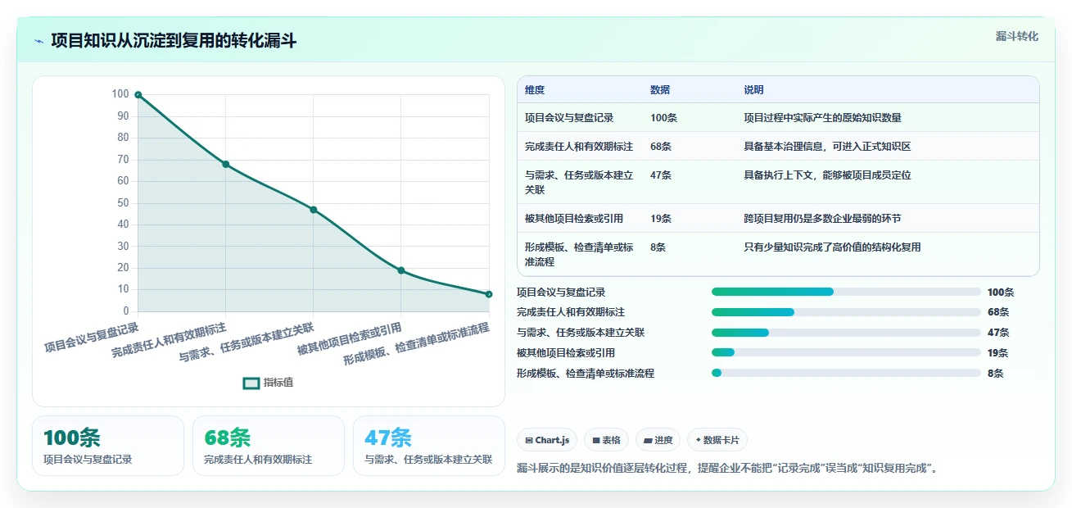
Task: Click the page title 项目知识从沉淀到复用的转化漏斗
Action: (x=174, y=41)
